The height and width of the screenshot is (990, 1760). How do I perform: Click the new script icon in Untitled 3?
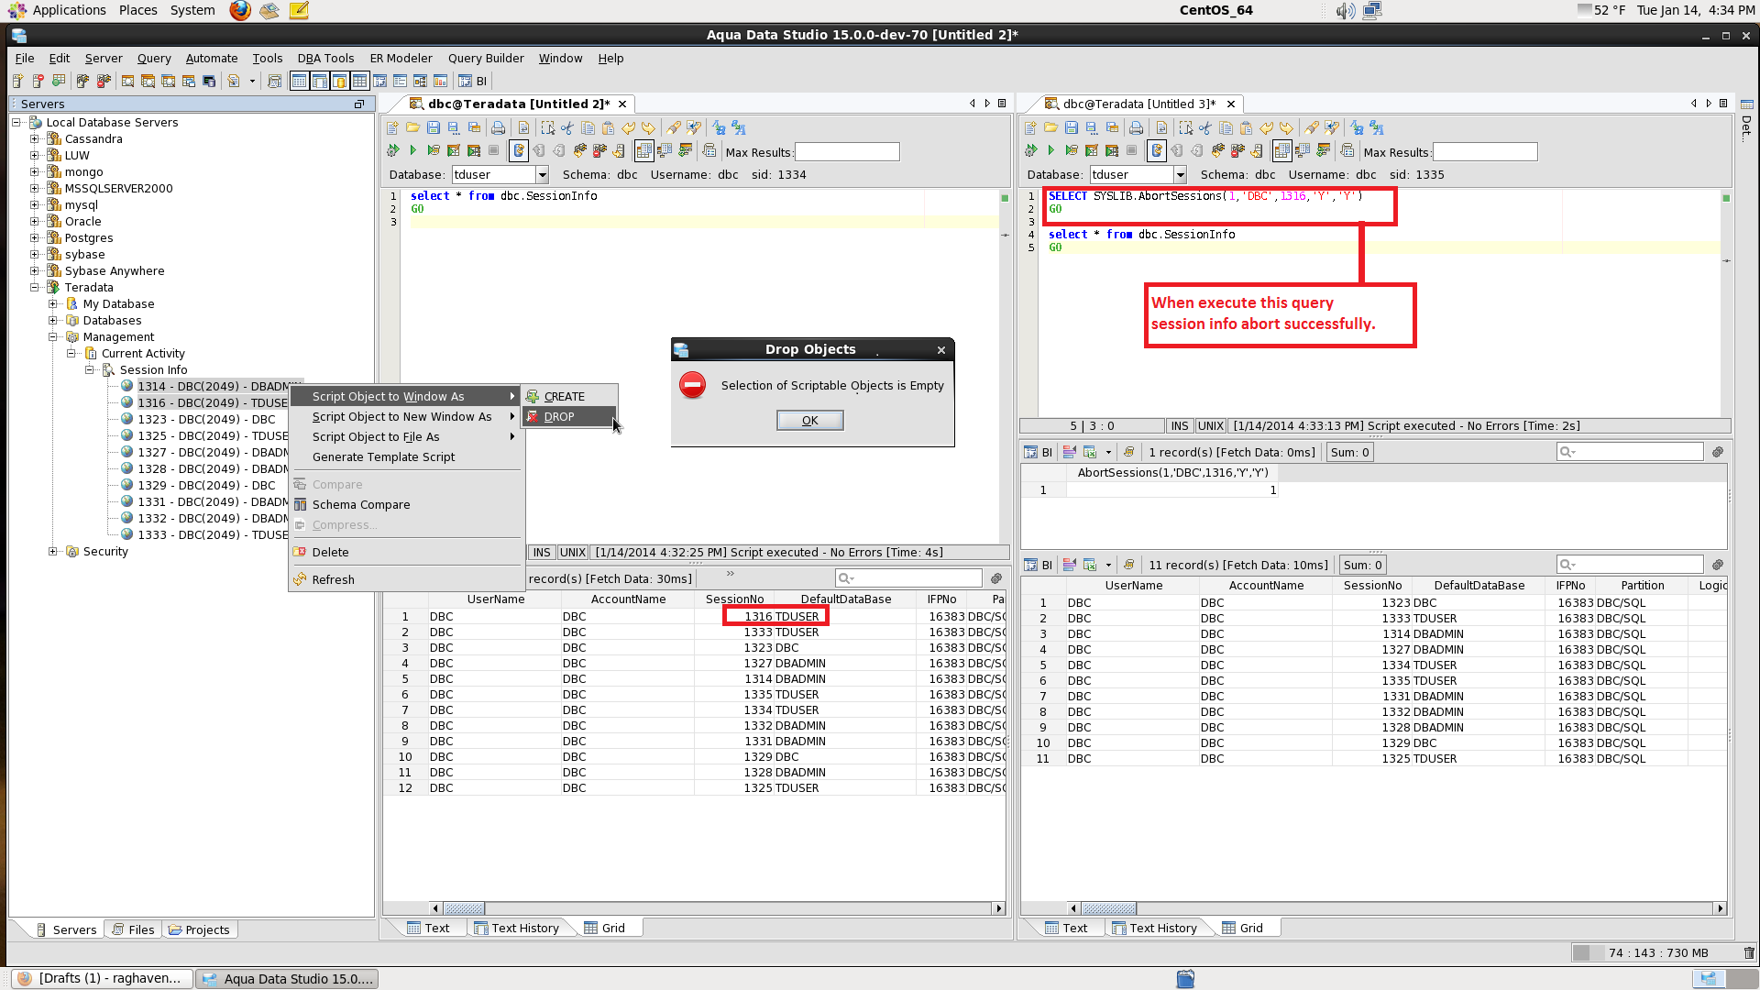pyautogui.click(x=1030, y=128)
